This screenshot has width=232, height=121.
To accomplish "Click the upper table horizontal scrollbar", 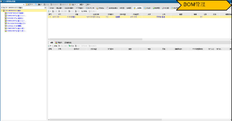I will tap(96, 39).
